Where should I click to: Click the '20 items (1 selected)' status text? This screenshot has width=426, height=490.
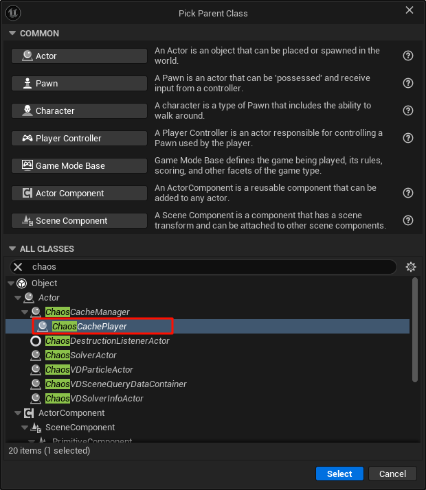click(x=49, y=451)
